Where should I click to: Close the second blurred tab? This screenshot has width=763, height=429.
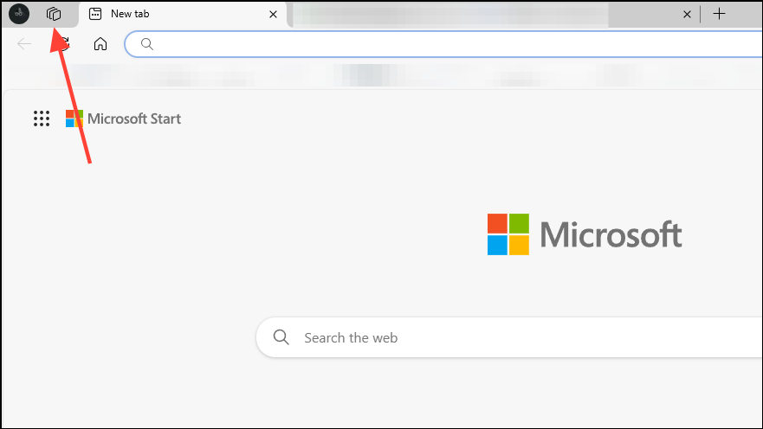687,15
